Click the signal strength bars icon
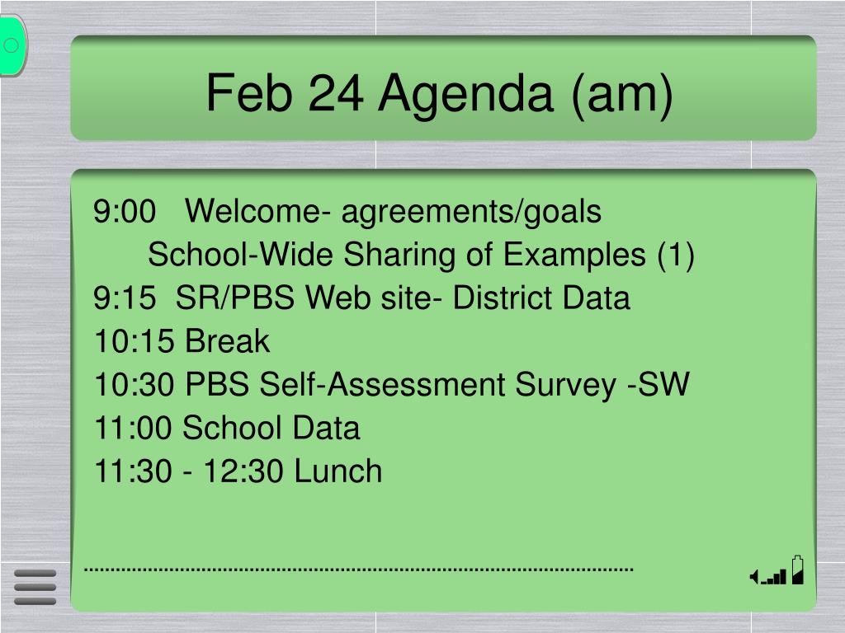This screenshot has height=633, width=845. pos(774,578)
